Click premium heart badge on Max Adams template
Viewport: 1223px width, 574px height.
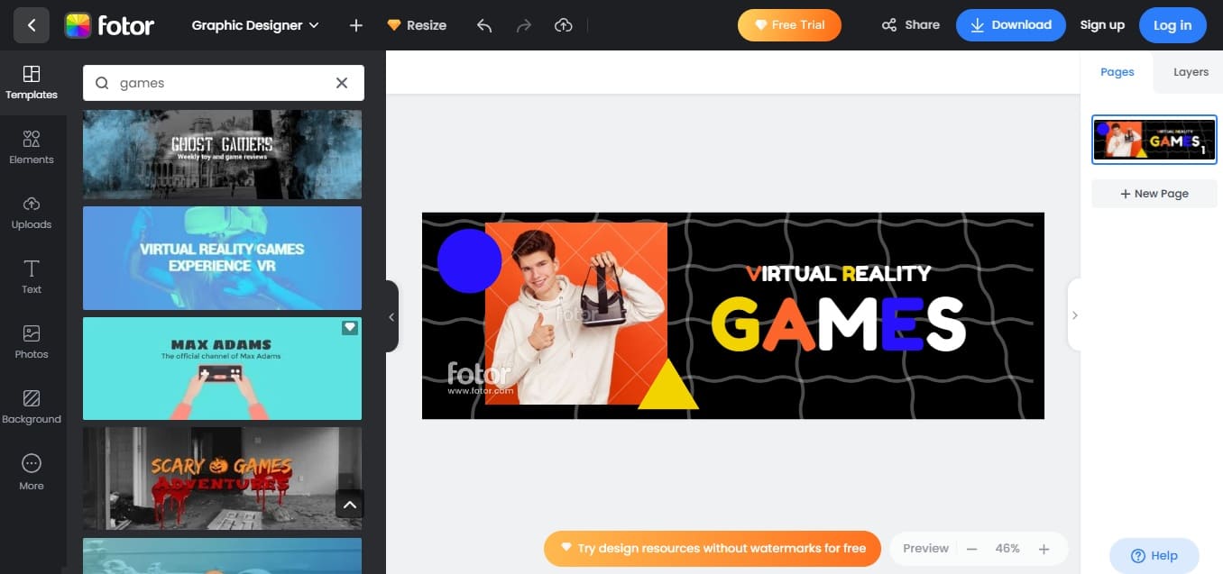[x=350, y=328]
